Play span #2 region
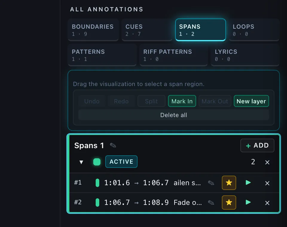This screenshot has height=227, width=287. pos(248,202)
